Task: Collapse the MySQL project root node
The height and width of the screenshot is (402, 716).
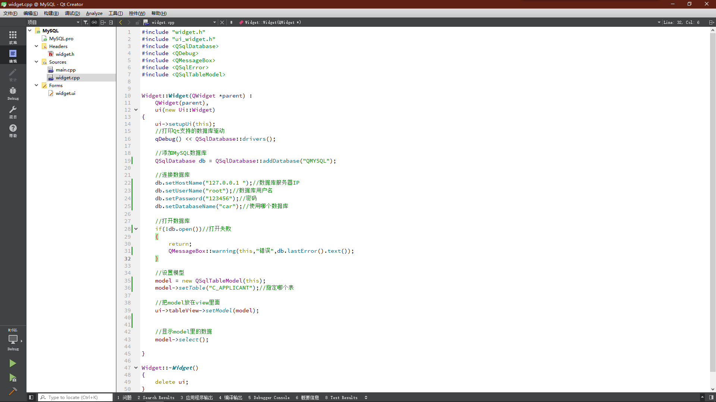Action: 30,31
